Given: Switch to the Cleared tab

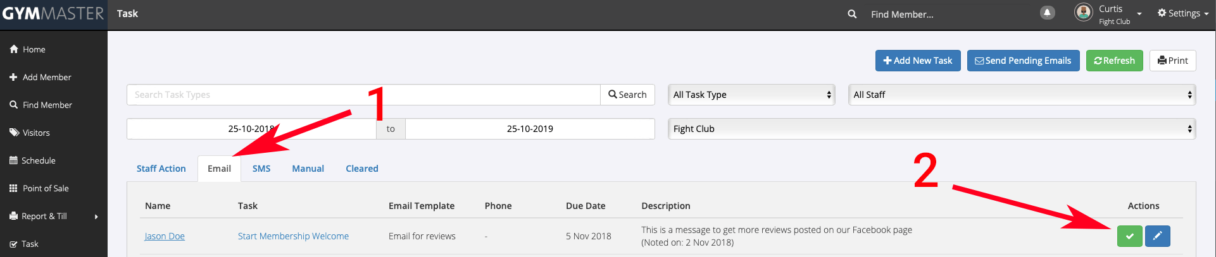Looking at the screenshot, I should click(361, 169).
